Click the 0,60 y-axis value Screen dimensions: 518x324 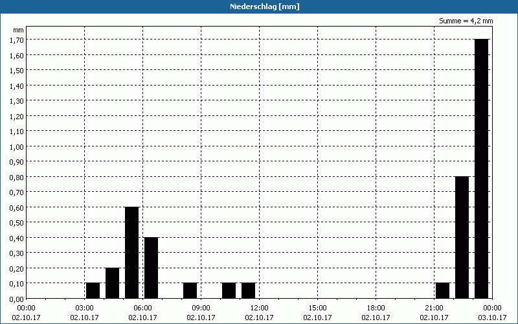click(x=17, y=207)
